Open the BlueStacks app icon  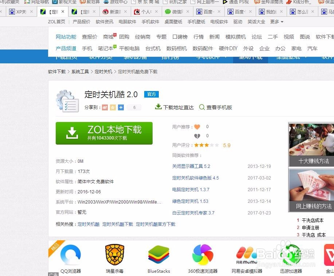tap(159, 255)
